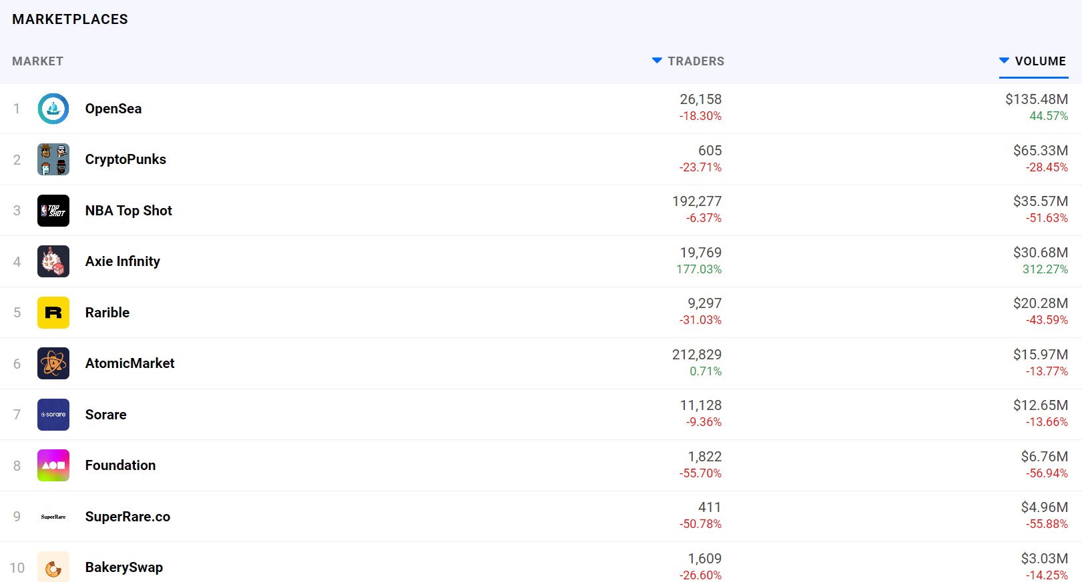Open the CryptoPunks marketplace link
Screen dimensions: 1082x582
tap(125, 159)
